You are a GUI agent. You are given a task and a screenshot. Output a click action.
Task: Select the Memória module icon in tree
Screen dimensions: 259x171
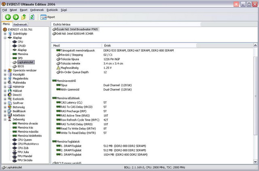[15, 54]
